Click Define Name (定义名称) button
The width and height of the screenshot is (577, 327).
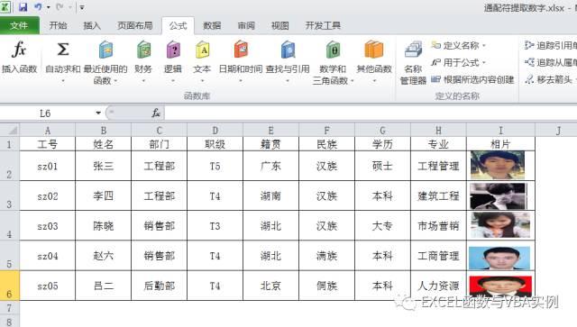[x=459, y=45]
